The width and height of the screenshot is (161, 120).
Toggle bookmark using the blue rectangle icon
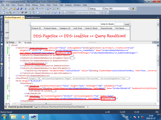click(x=38, y=13)
